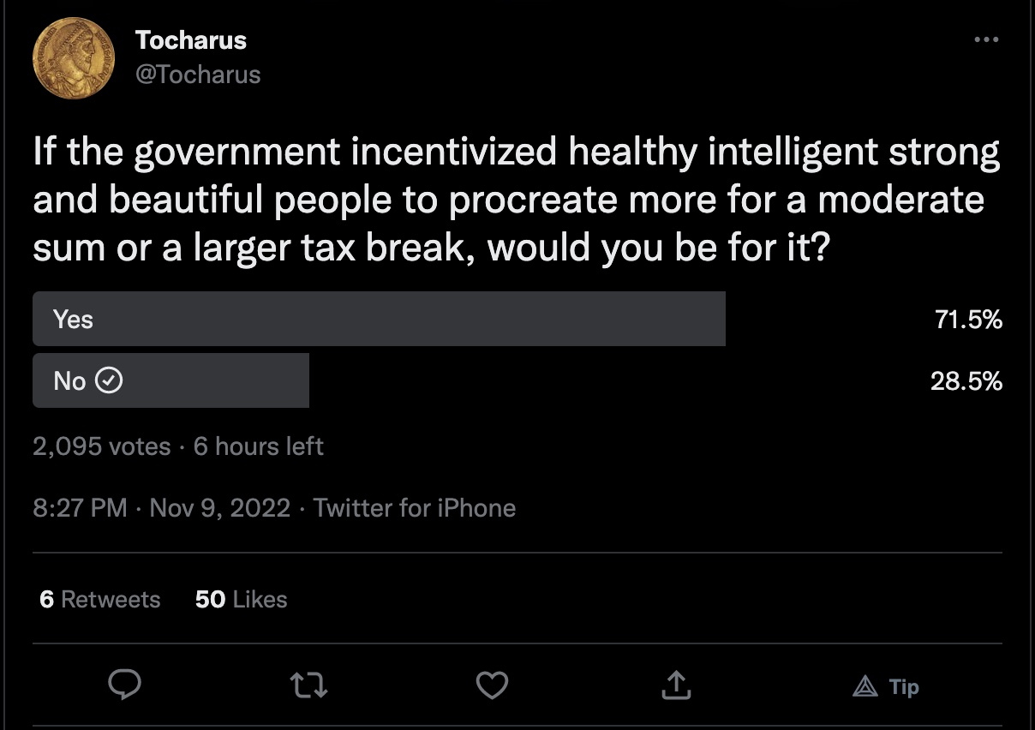
Task: View the 6 Retweets list
Action: click(x=99, y=599)
